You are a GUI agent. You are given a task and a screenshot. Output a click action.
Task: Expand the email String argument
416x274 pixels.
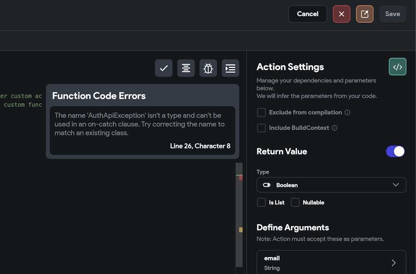[x=331, y=263]
